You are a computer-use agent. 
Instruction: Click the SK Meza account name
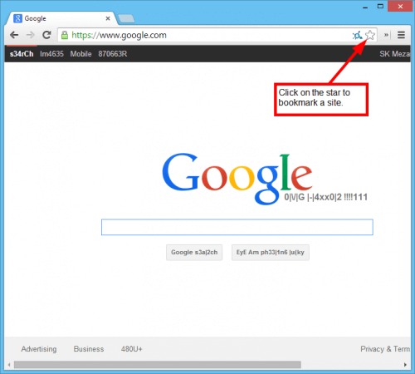click(395, 54)
